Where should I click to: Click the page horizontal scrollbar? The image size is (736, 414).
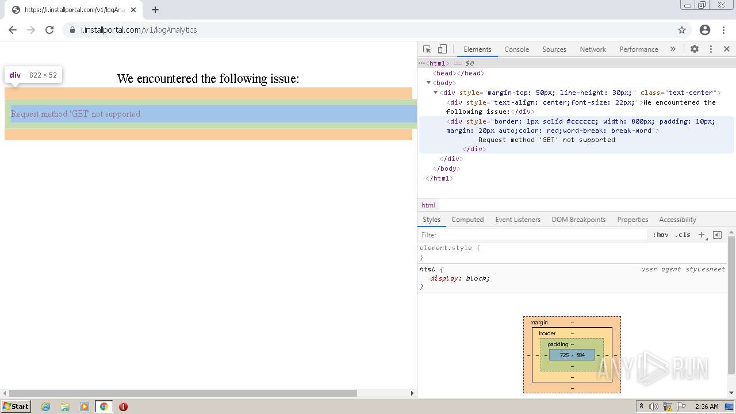tap(183, 393)
